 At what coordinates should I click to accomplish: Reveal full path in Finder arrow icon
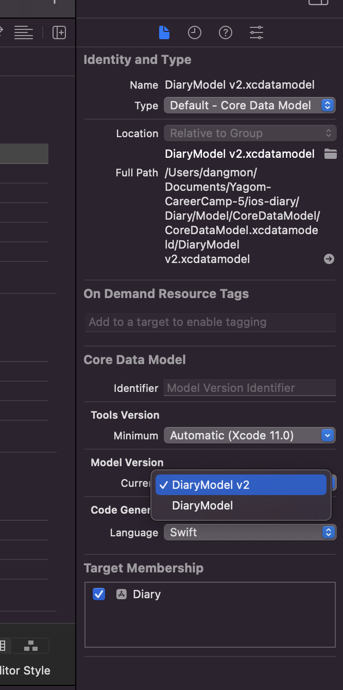[x=329, y=259]
